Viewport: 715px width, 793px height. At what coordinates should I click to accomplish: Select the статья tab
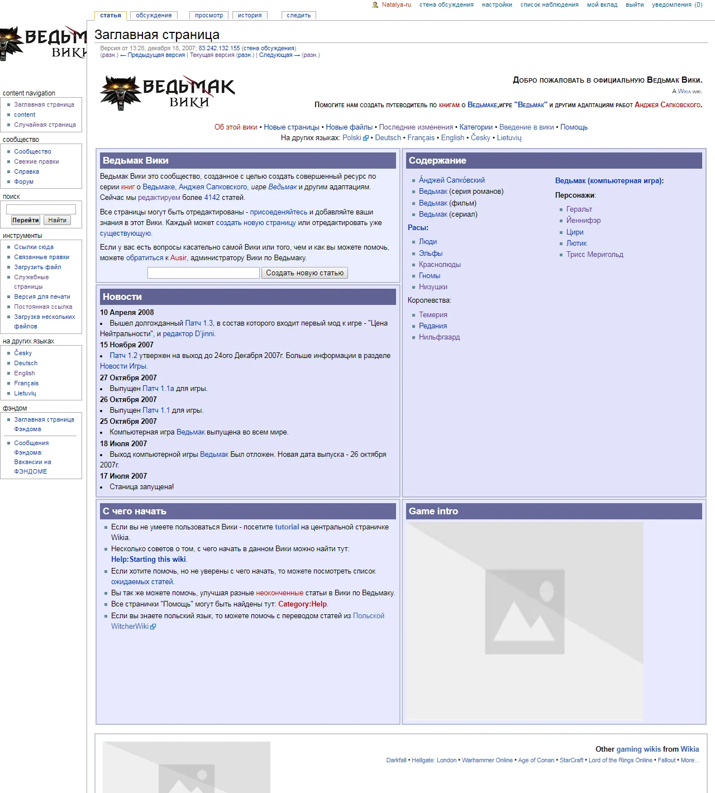[111, 16]
